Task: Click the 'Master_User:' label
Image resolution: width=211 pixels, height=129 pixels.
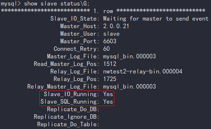Action: point(80,34)
